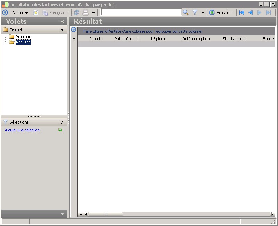This screenshot has height=226, width=278.
Task: Click the Enregistrer save button
Action: click(x=55, y=13)
